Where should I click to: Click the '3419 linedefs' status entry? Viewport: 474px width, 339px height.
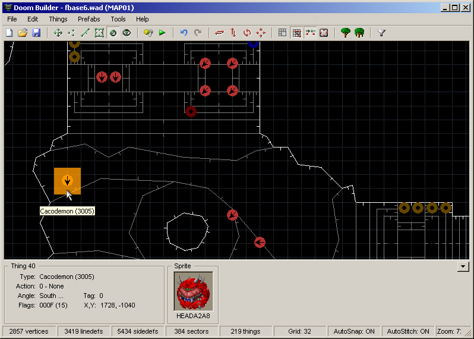coord(84,331)
